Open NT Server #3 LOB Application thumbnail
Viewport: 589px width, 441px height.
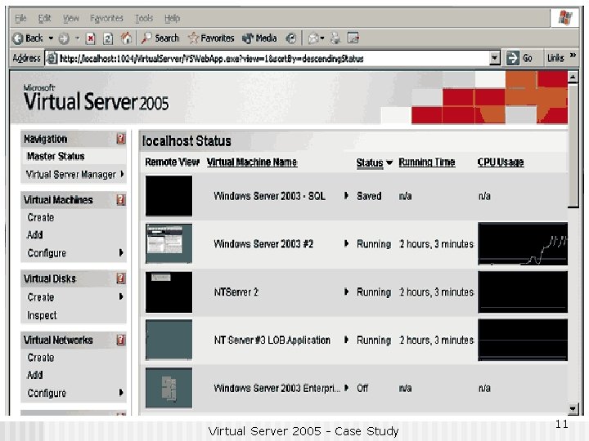pos(169,340)
